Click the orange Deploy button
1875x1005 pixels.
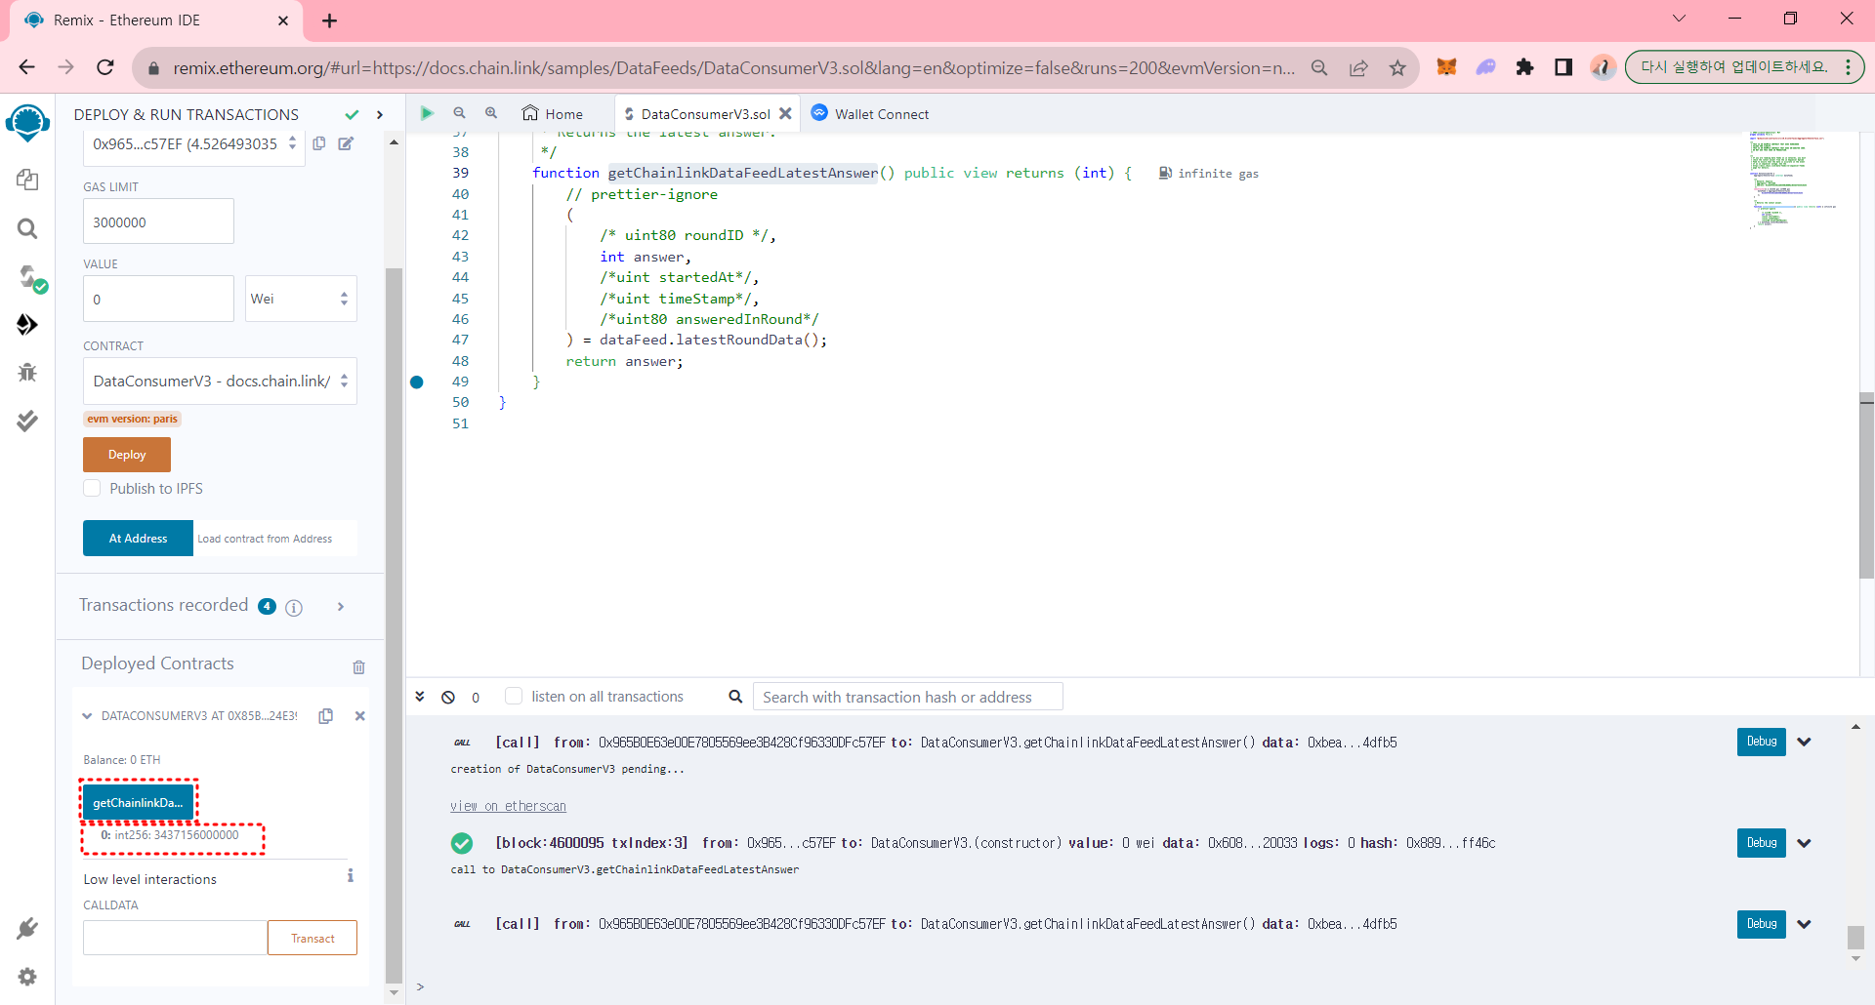(x=127, y=455)
